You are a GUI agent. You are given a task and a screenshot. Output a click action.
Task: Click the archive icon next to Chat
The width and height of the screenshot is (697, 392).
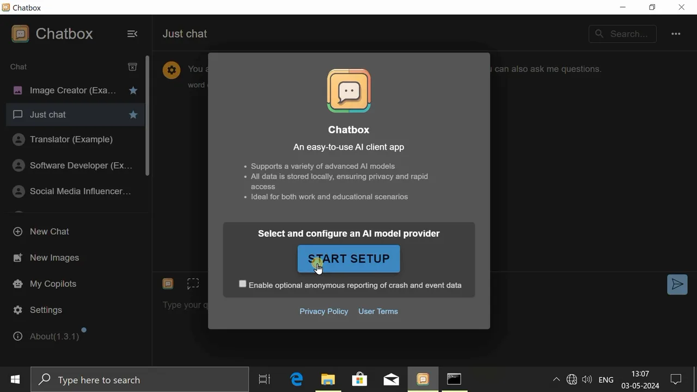tap(132, 66)
